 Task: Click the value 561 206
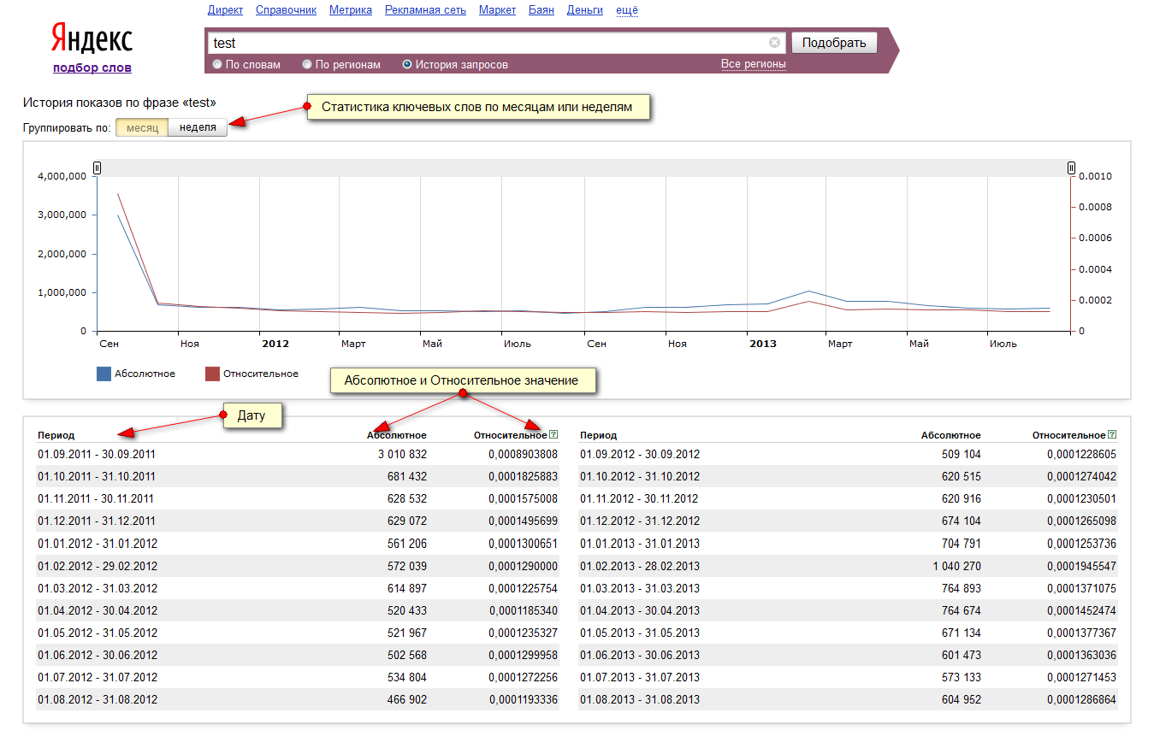407,544
